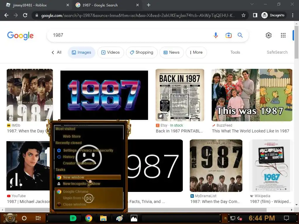Close the 1987 - Google Search tab

[138, 5]
